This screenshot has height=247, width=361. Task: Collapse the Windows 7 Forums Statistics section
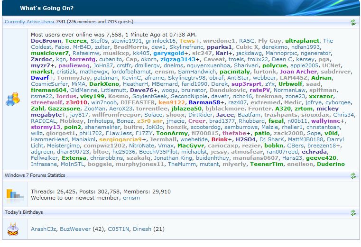point(353,176)
